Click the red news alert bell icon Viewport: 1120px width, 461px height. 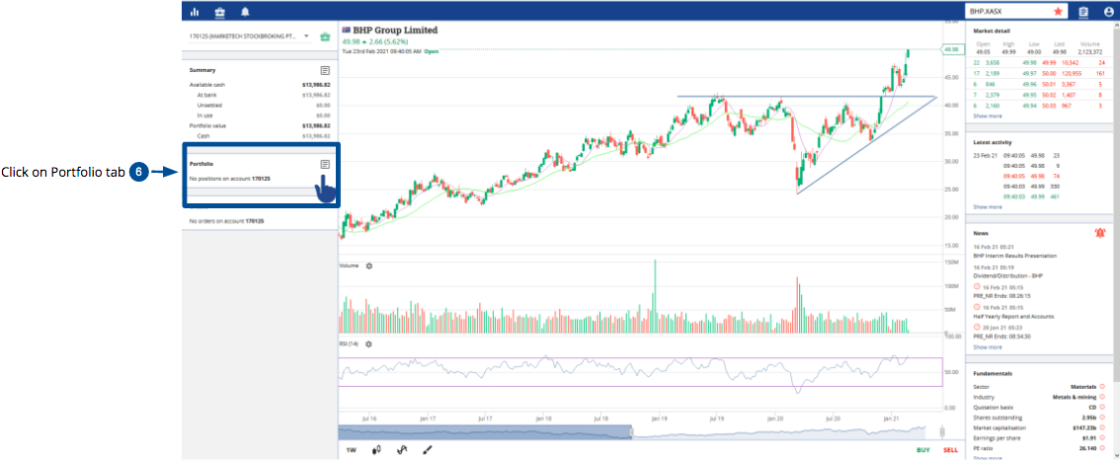pos(1099,233)
